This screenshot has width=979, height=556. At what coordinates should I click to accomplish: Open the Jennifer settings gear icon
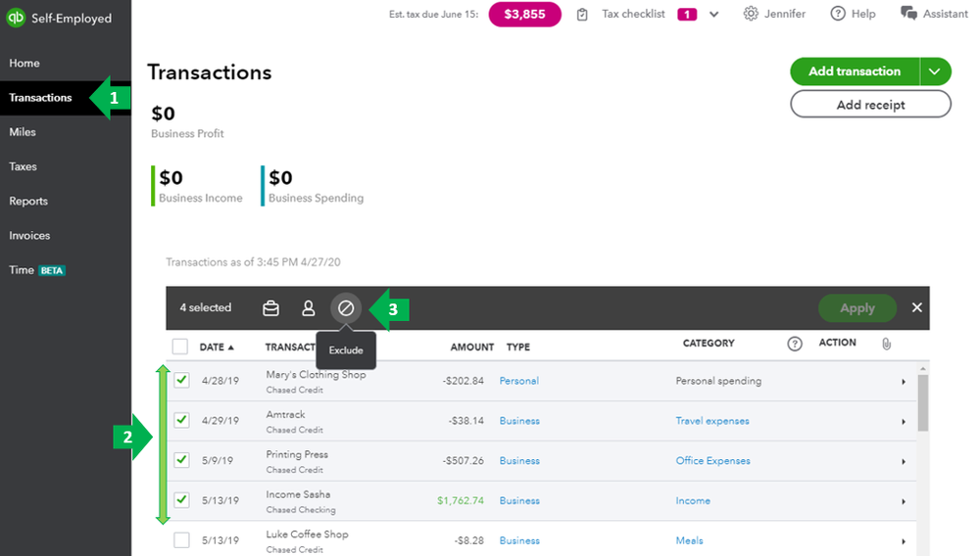click(751, 14)
